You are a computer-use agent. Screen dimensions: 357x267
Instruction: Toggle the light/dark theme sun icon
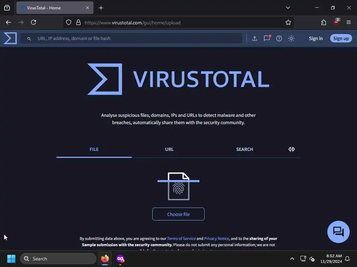click(291, 38)
